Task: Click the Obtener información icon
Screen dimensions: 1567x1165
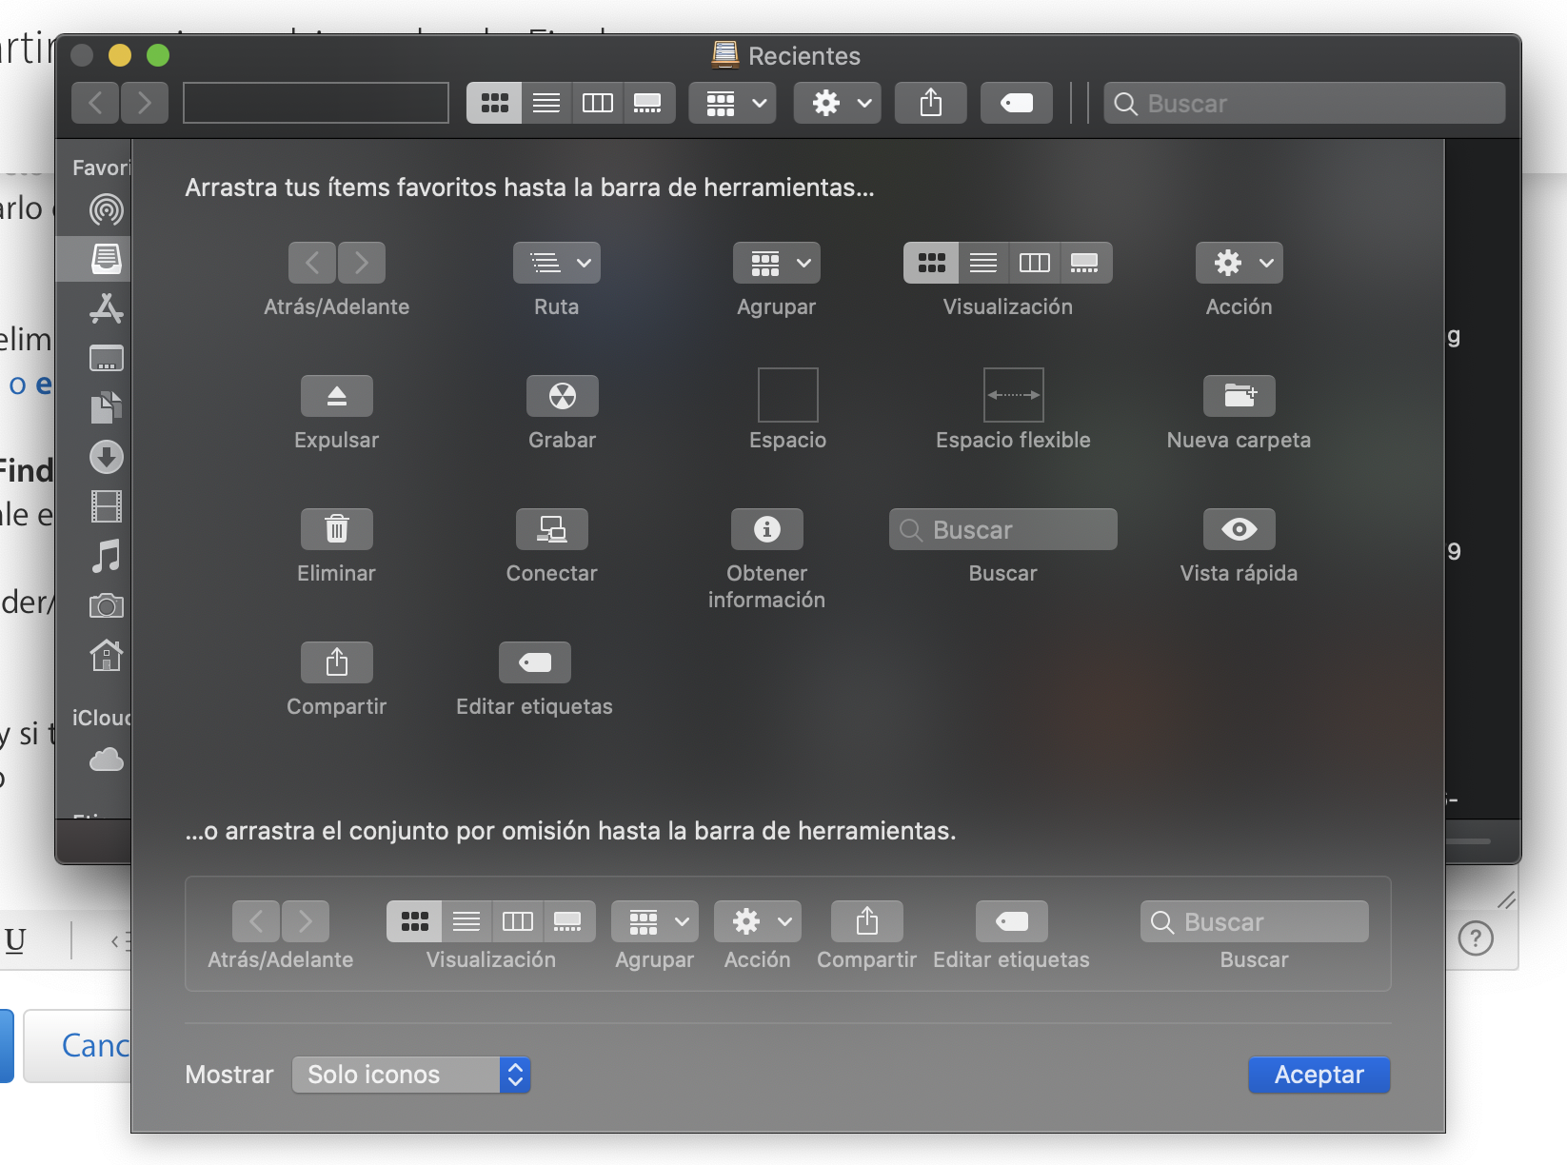Action: click(767, 529)
